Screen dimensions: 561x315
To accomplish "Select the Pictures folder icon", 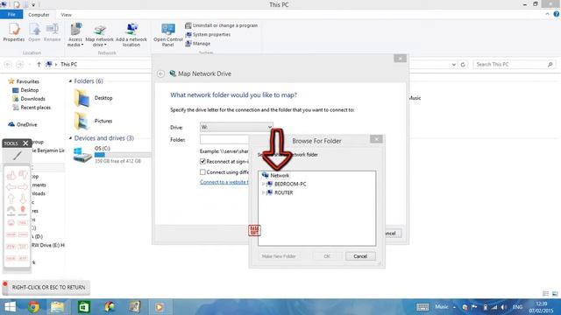I will click(82, 121).
